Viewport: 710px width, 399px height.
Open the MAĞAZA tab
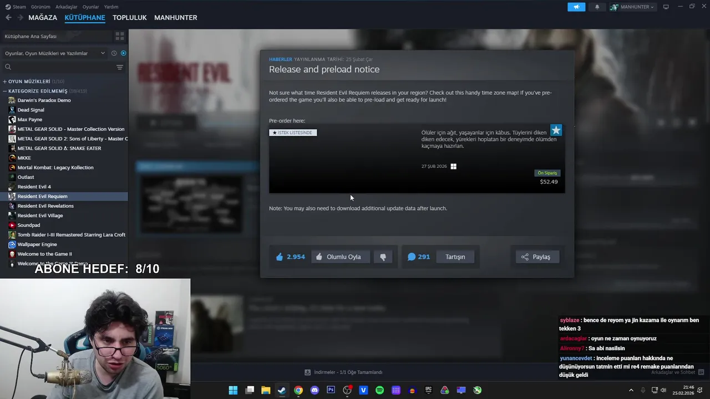click(x=43, y=18)
